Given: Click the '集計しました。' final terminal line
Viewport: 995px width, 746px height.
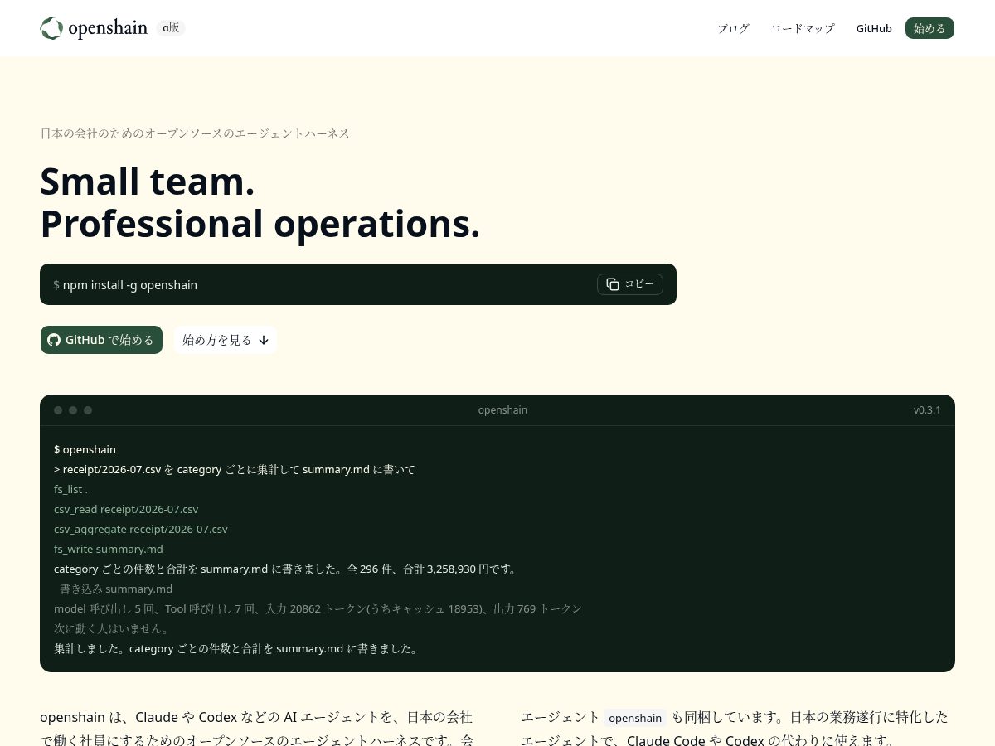Looking at the screenshot, I should tap(238, 648).
